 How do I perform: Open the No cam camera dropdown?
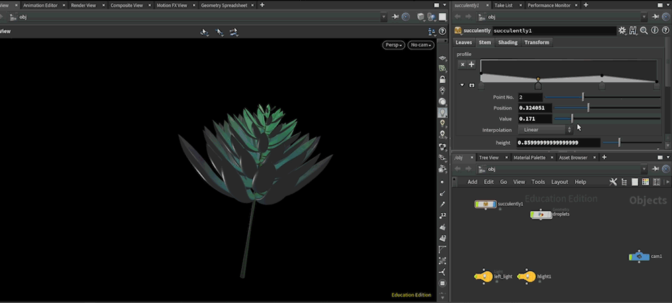[421, 45]
